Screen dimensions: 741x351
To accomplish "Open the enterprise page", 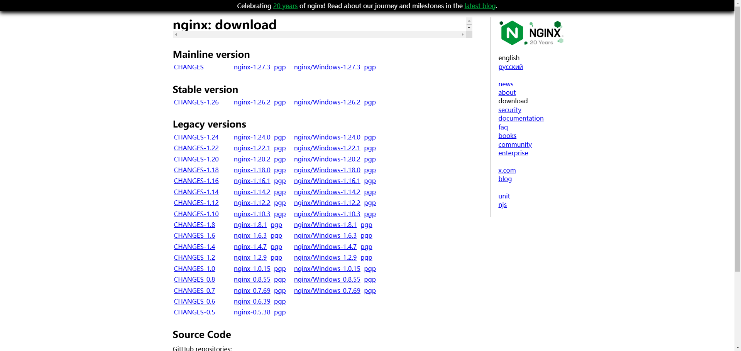I will 513,153.
